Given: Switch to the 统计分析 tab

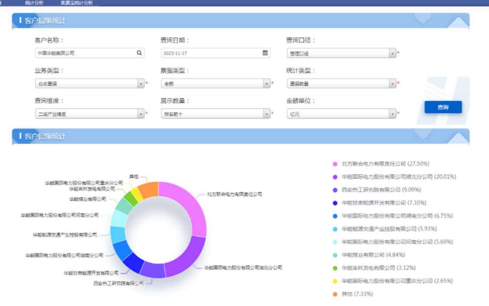Looking at the screenshot, I should [x=34, y=3].
